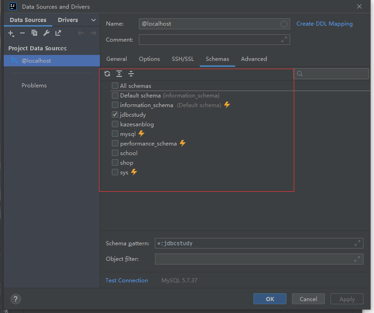Viewport: 374px width, 313px height.
Task: Open help with question mark button
Action: pyautogui.click(x=16, y=299)
